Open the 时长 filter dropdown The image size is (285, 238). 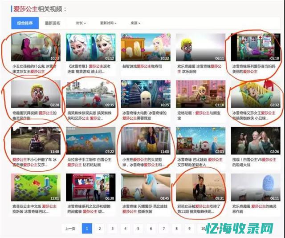click(81, 23)
